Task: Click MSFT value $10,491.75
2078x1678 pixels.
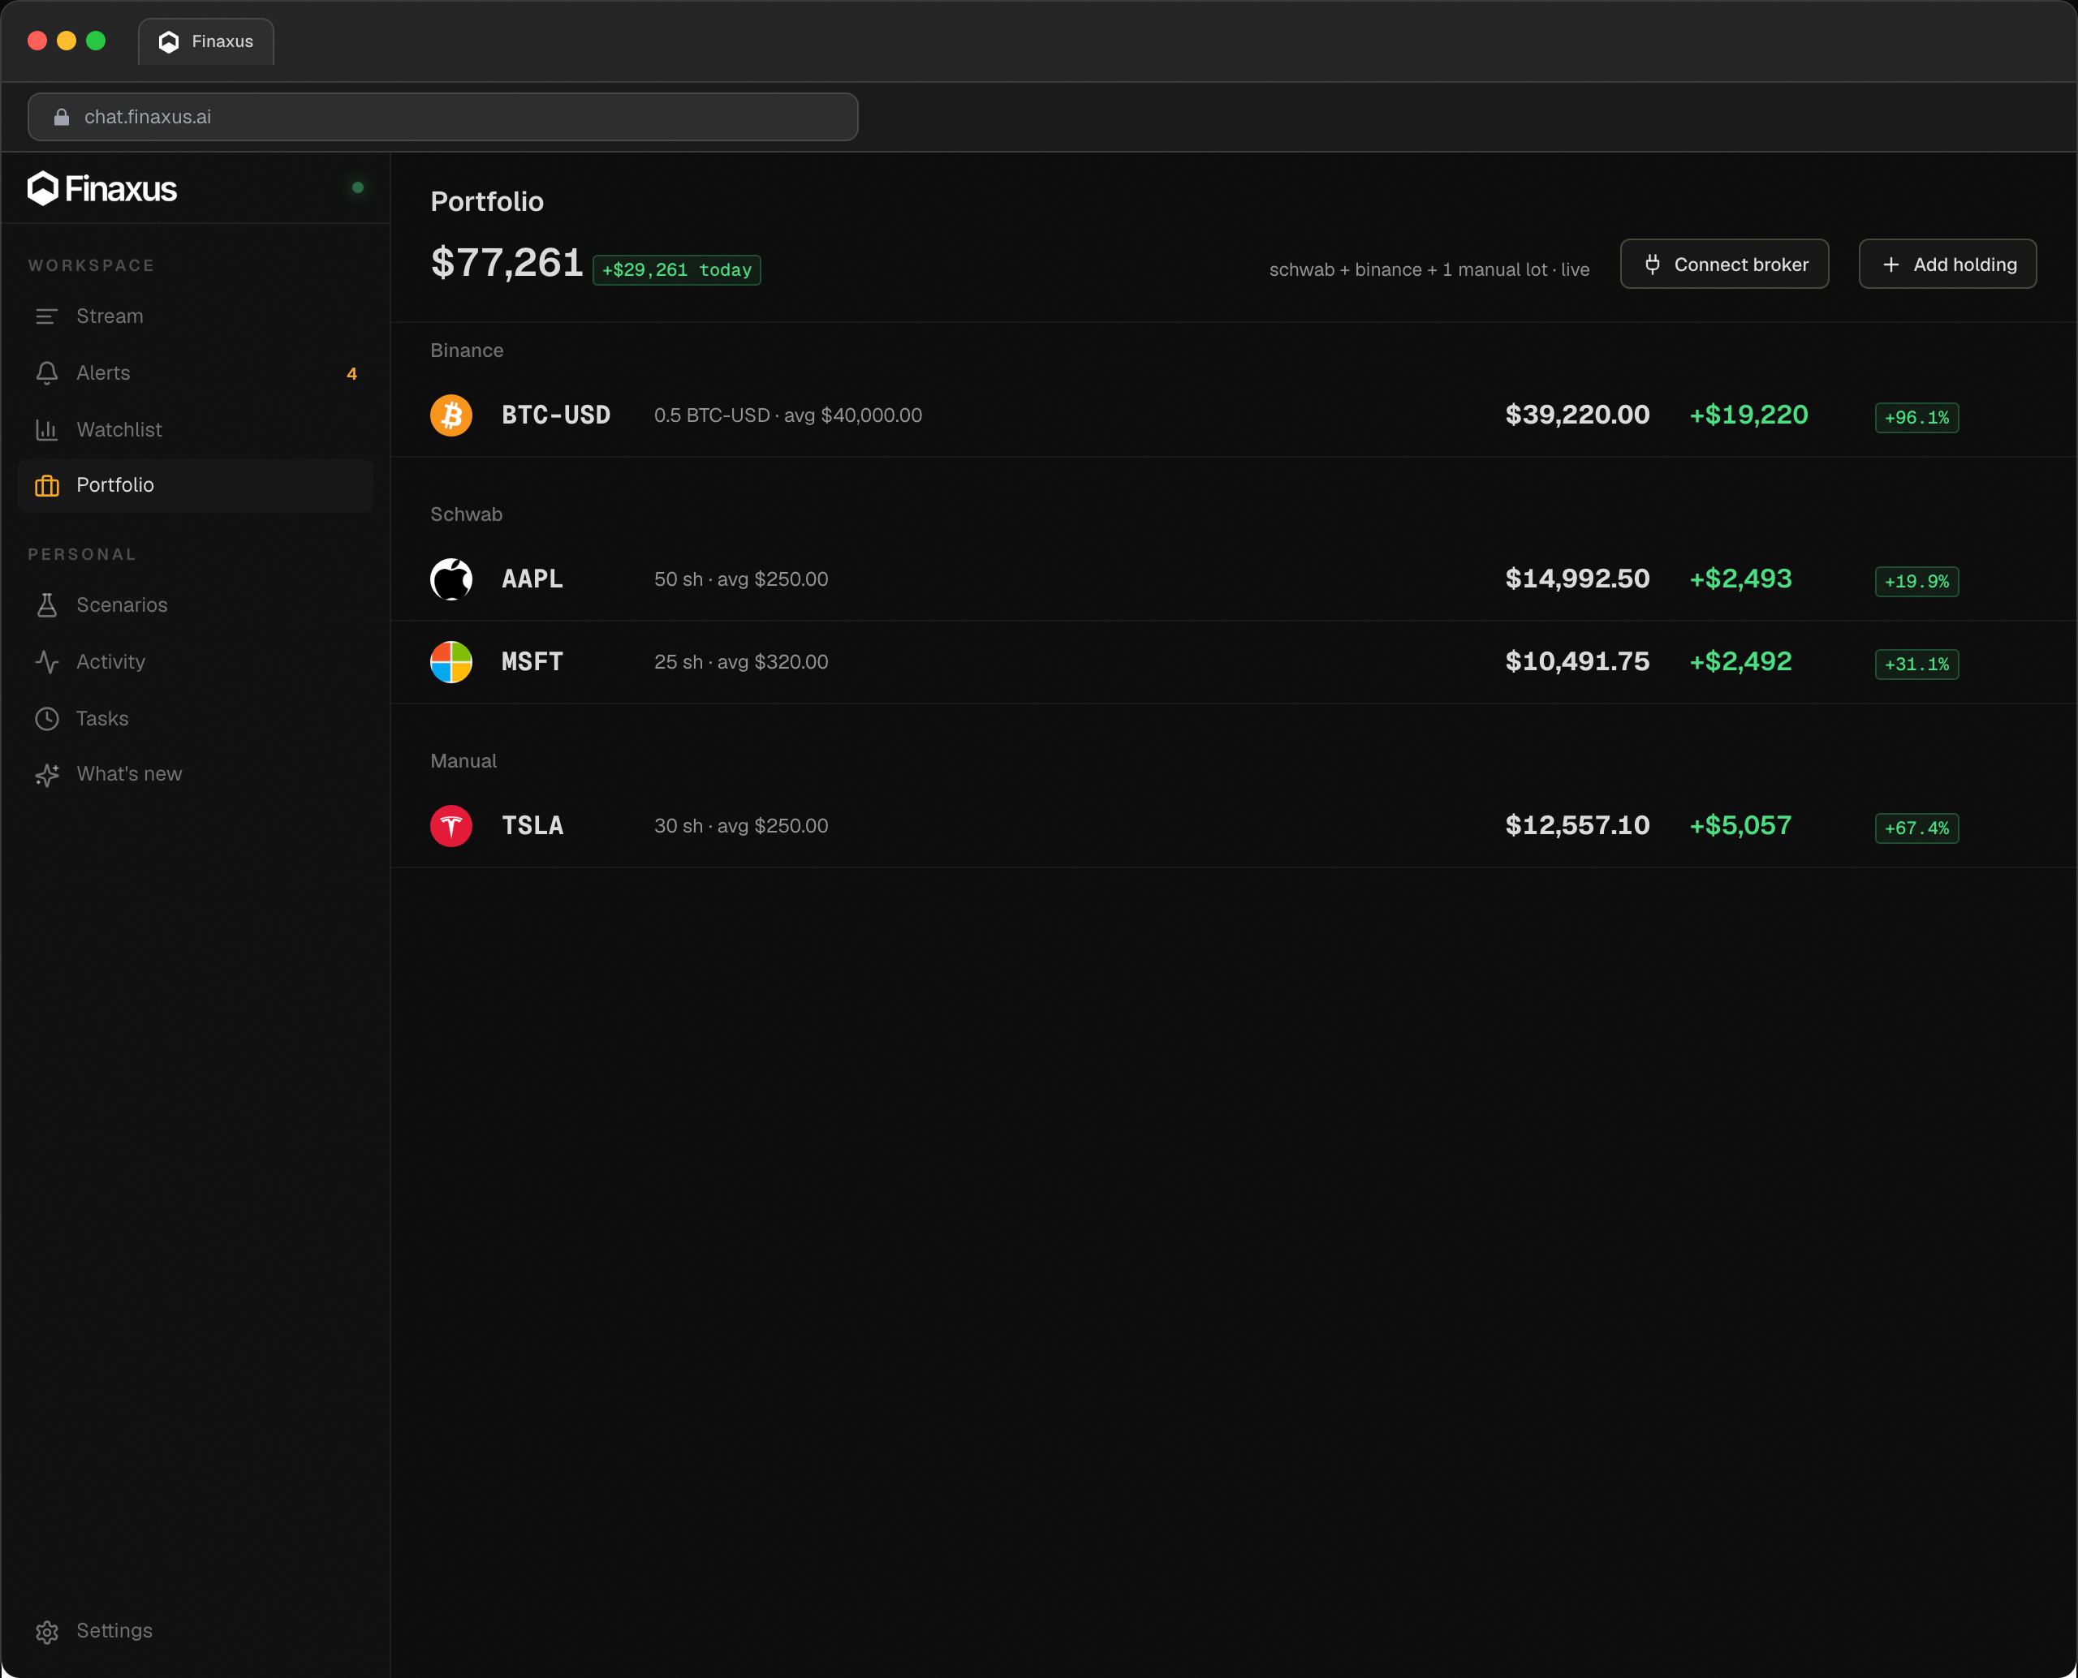Action: coord(1577,661)
